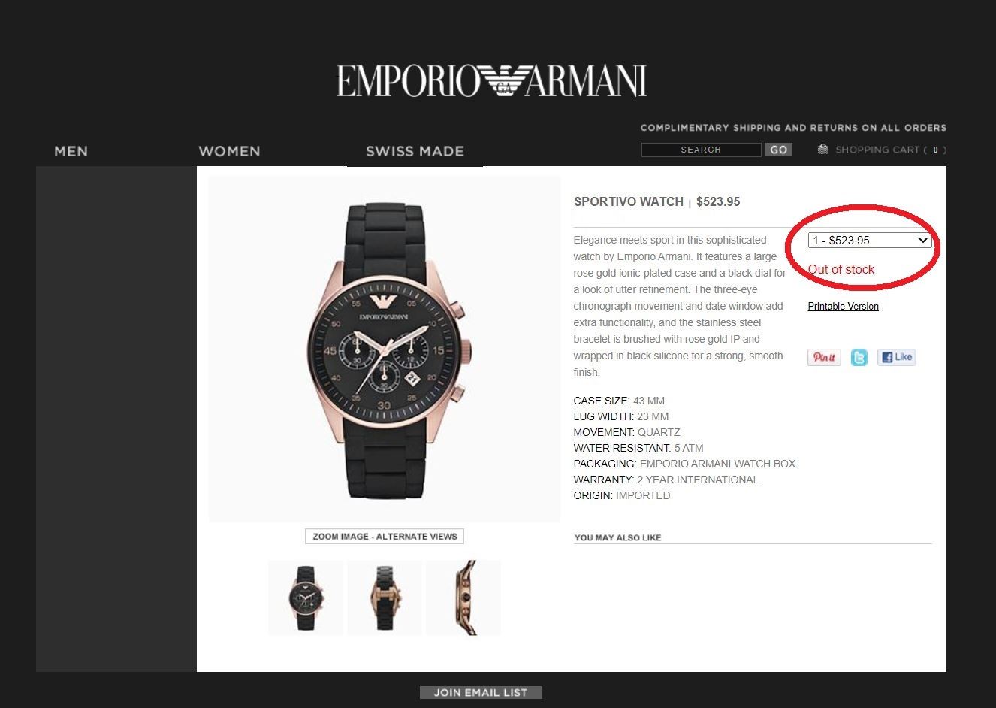The width and height of the screenshot is (996, 708).
Task: Click the Pin it Pinterest icon
Action: click(824, 357)
